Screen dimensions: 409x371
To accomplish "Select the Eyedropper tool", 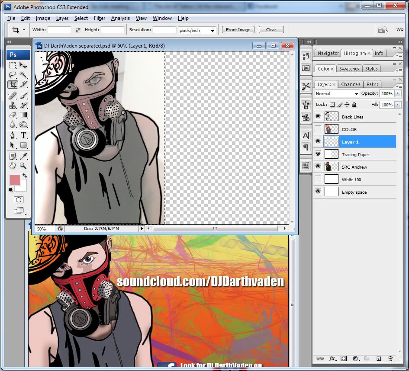I will click(x=23, y=156).
